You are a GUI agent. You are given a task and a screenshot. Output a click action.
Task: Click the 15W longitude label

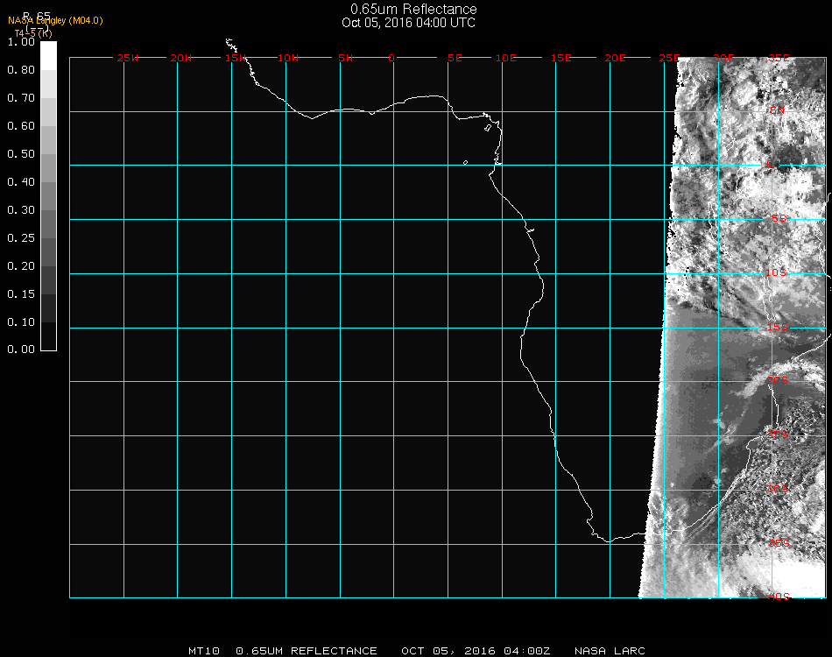[x=235, y=58]
